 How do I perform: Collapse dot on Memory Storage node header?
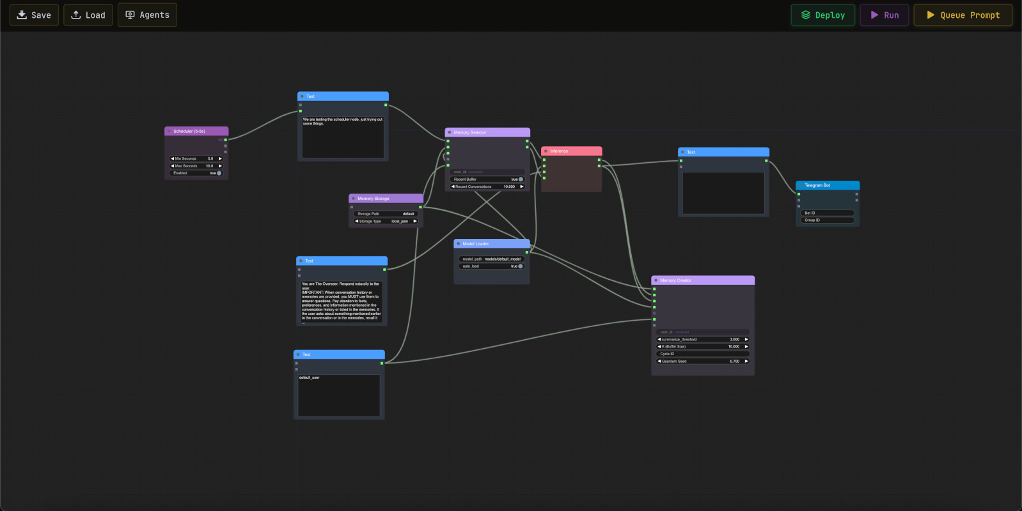click(353, 199)
